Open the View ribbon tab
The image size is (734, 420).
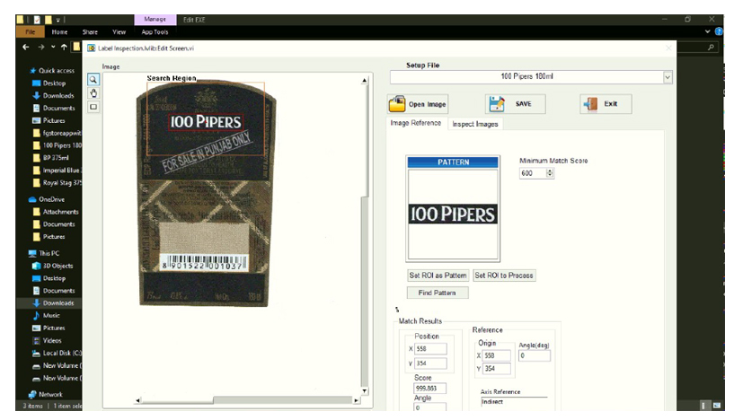pyautogui.click(x=119, y=31)
